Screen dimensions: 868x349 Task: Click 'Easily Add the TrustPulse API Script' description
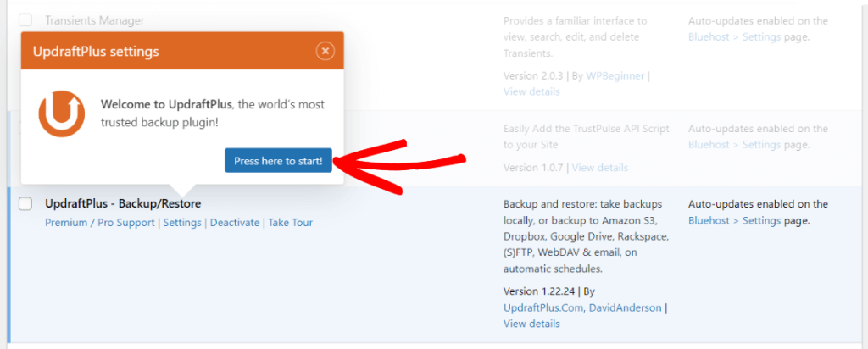[587, 136]
